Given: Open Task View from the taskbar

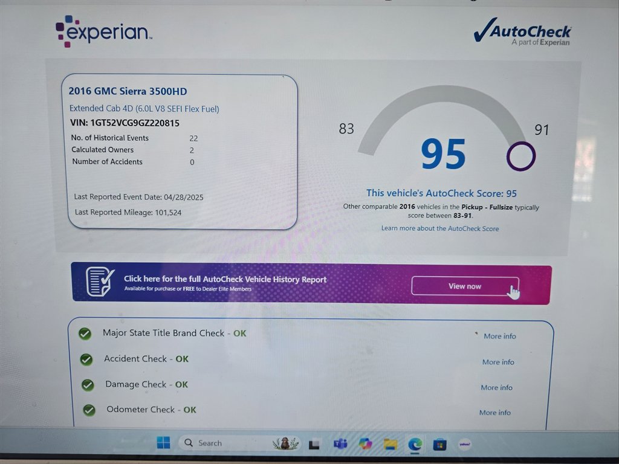Looking at the screenshot, I should point(314,445).
